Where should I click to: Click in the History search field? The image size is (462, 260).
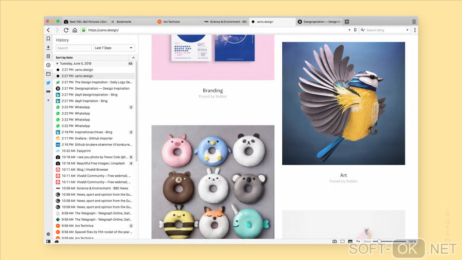pos(74,48)
